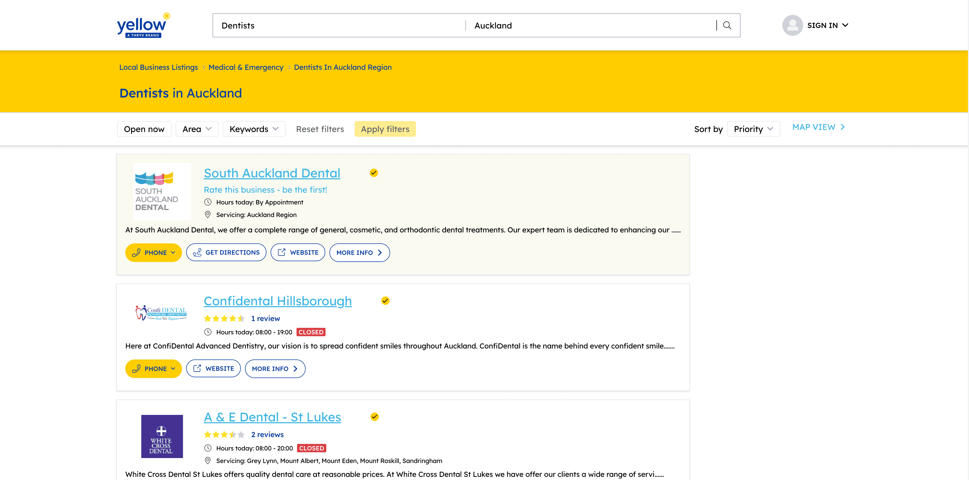Open the Keywords filter dropdown
969x480 pixels.
coord(254,129)
